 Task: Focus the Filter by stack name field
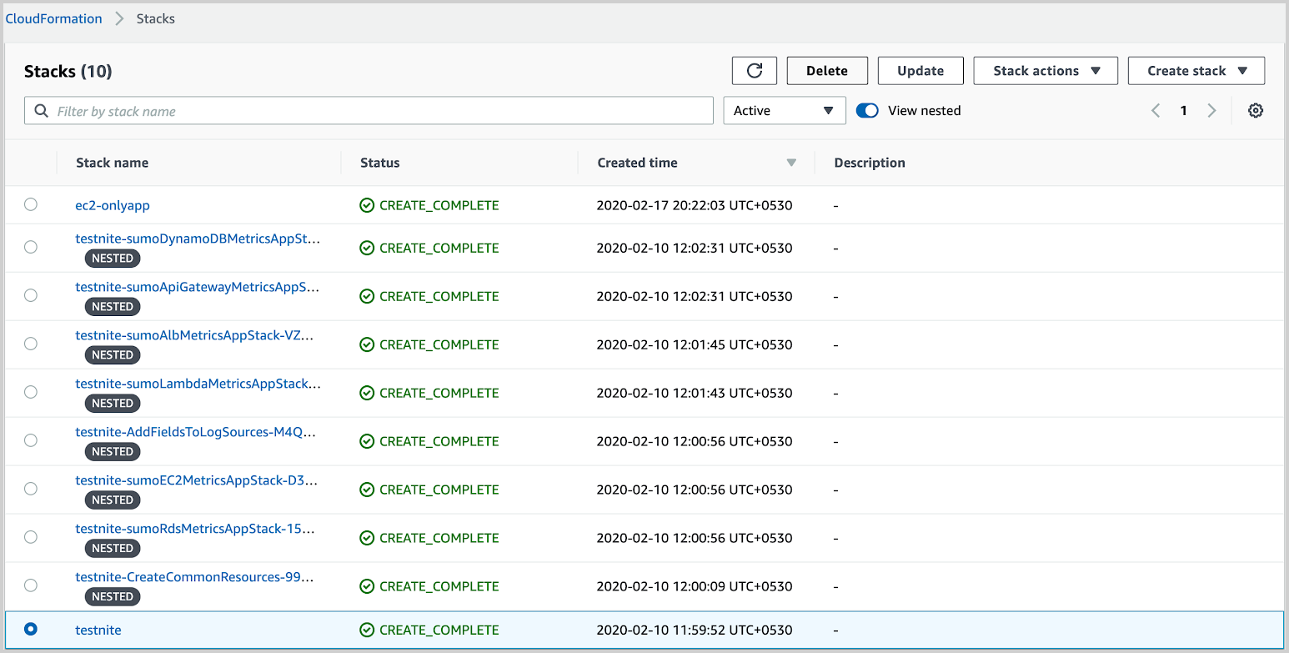[x=379, y=111]
